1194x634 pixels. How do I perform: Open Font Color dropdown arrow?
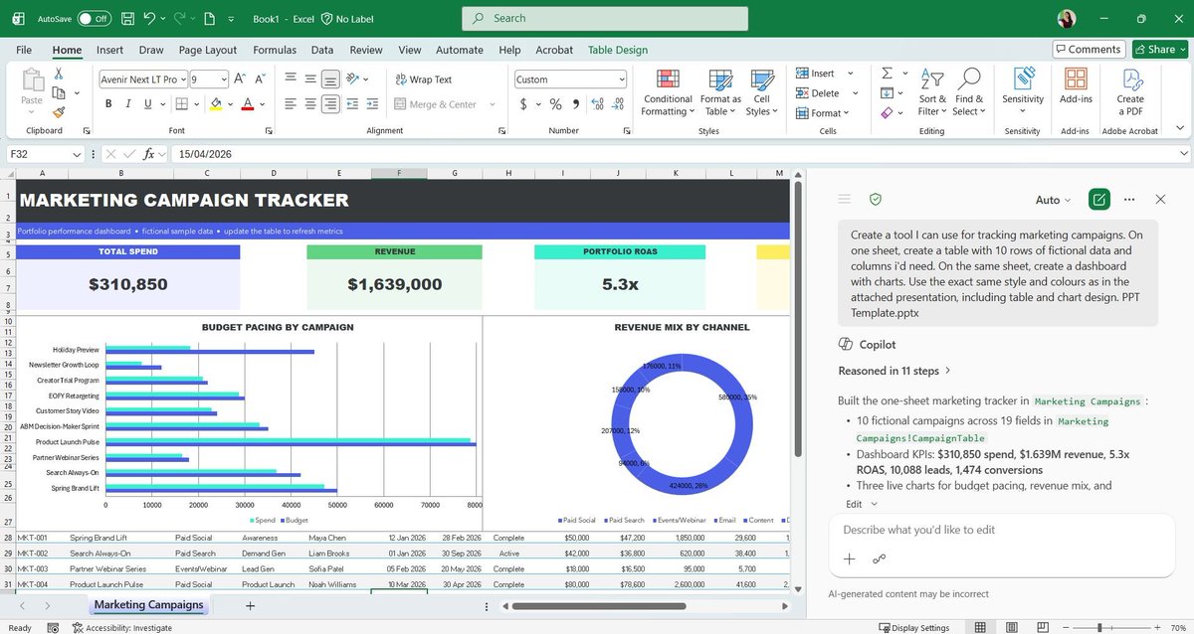pyautogui.click(x=262, y=104)
